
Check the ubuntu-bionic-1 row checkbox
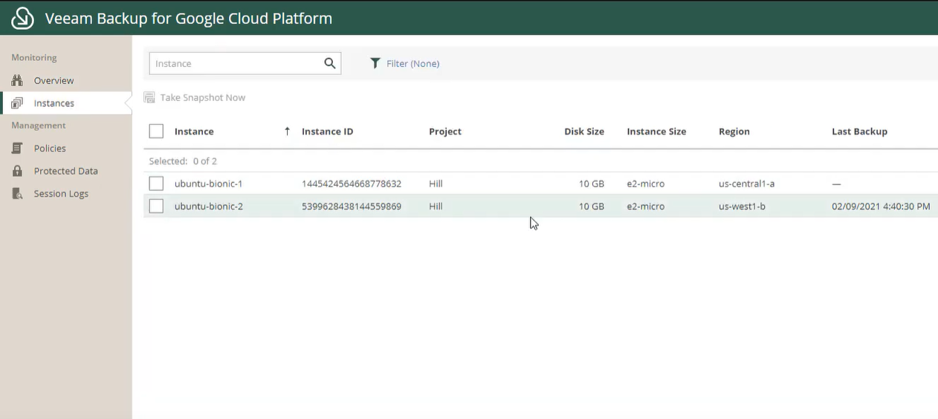point(156,183)
